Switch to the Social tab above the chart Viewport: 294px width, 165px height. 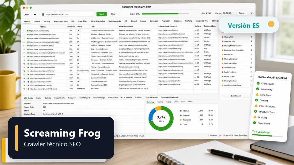(183, 102)
